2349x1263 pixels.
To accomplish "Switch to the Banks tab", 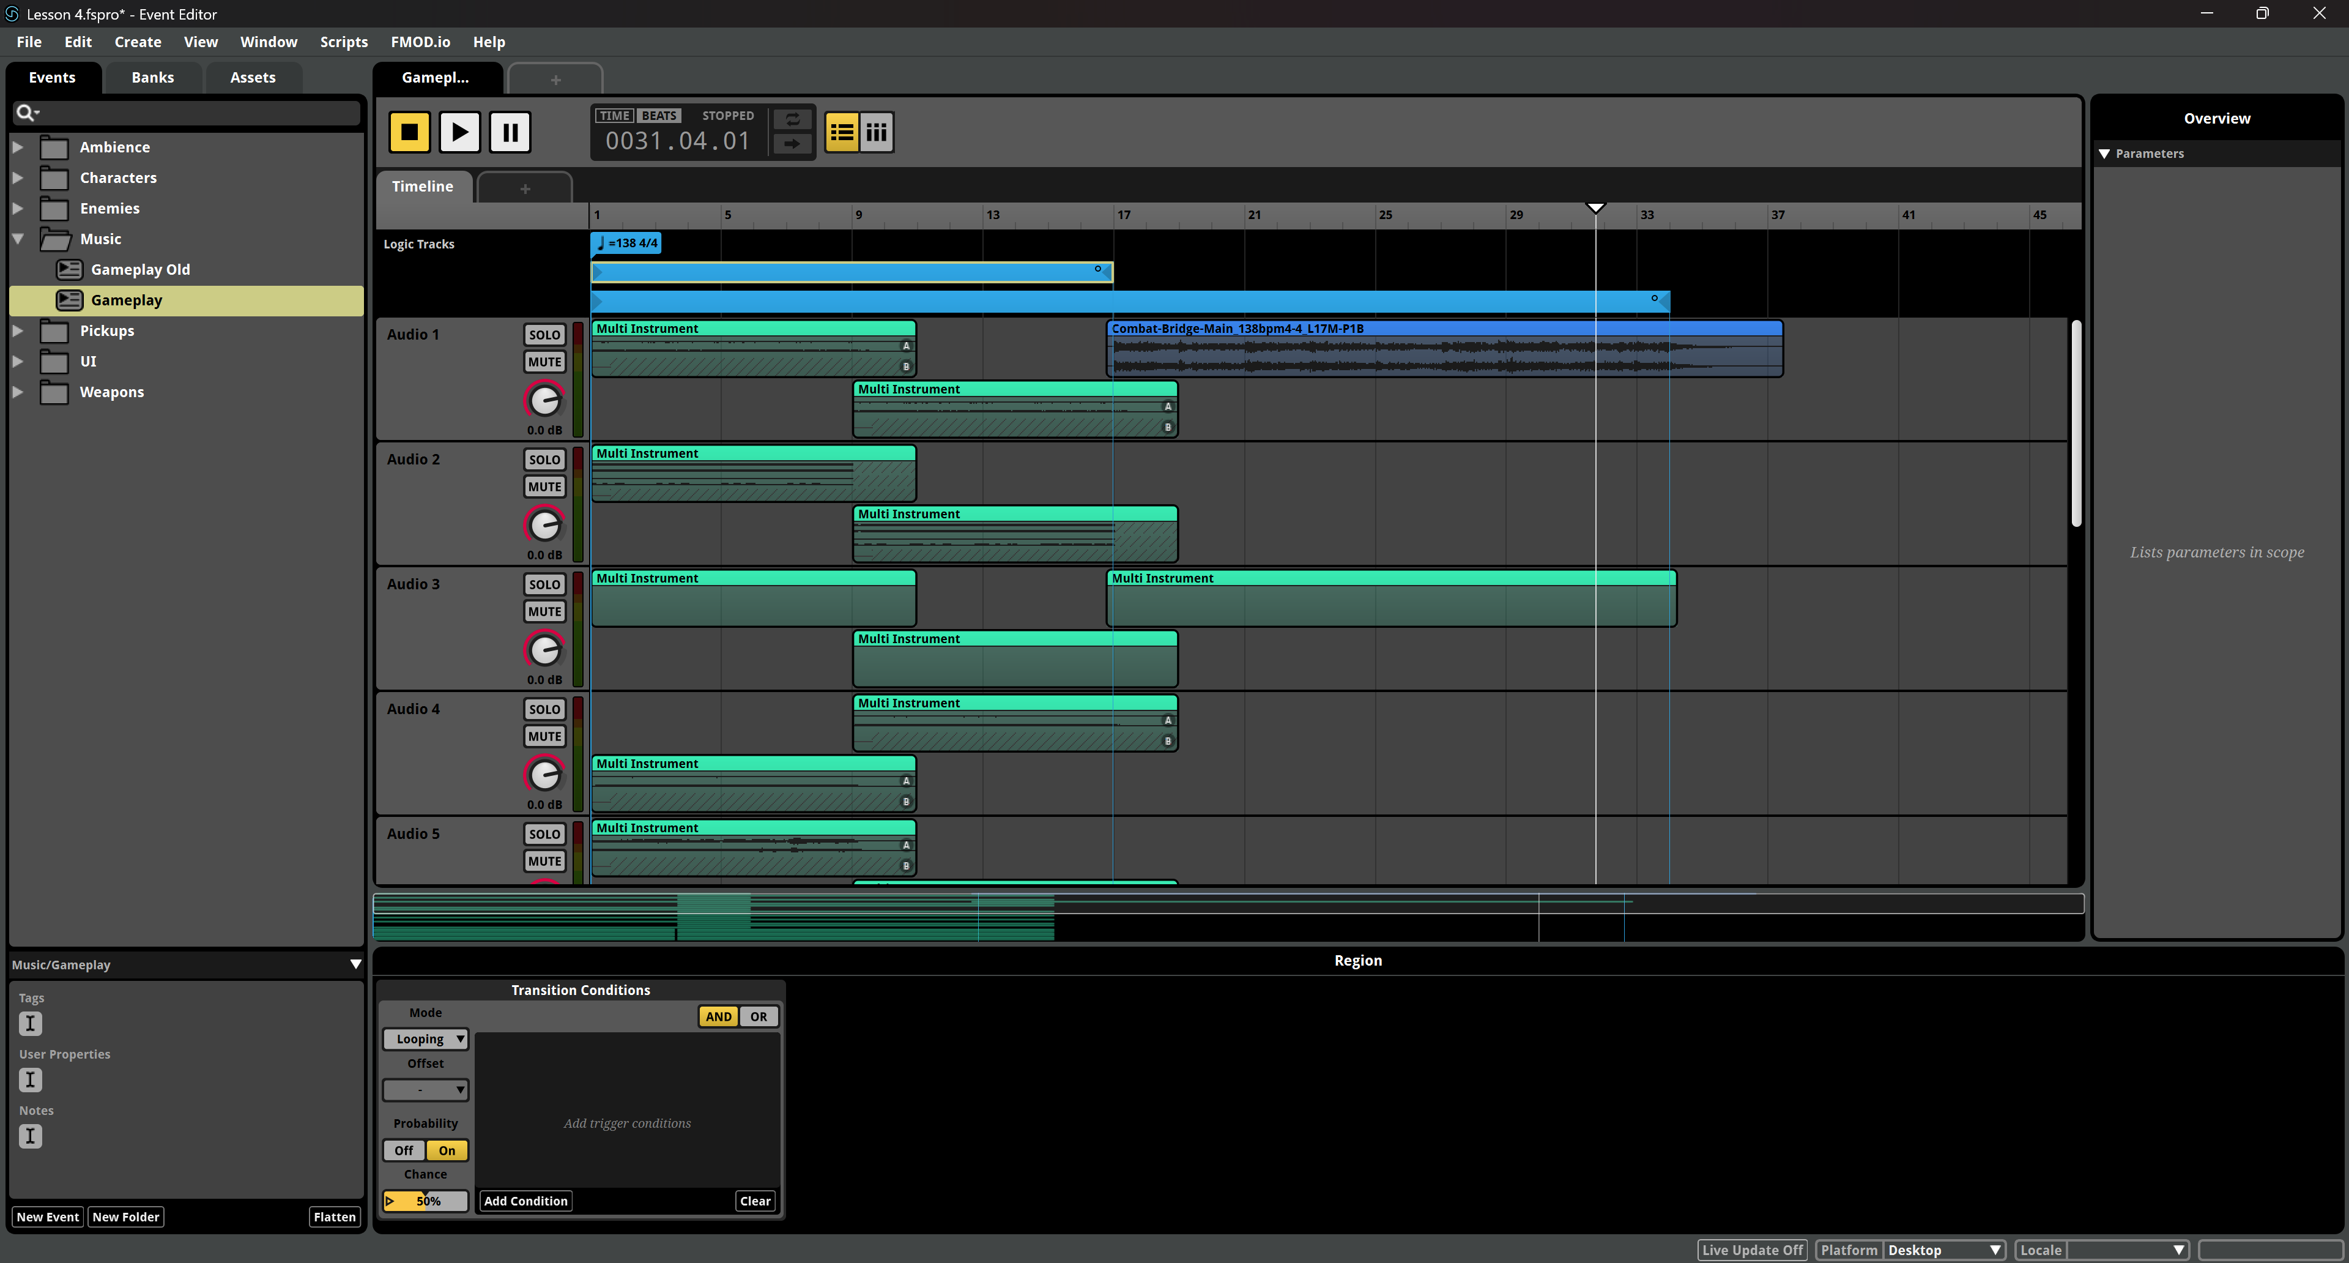I will point(152,78).
